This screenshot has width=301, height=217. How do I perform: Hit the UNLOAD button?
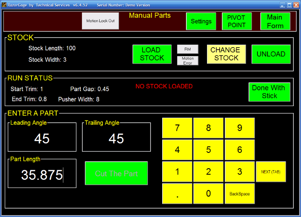pyautogui.click(x=271, y=54)
